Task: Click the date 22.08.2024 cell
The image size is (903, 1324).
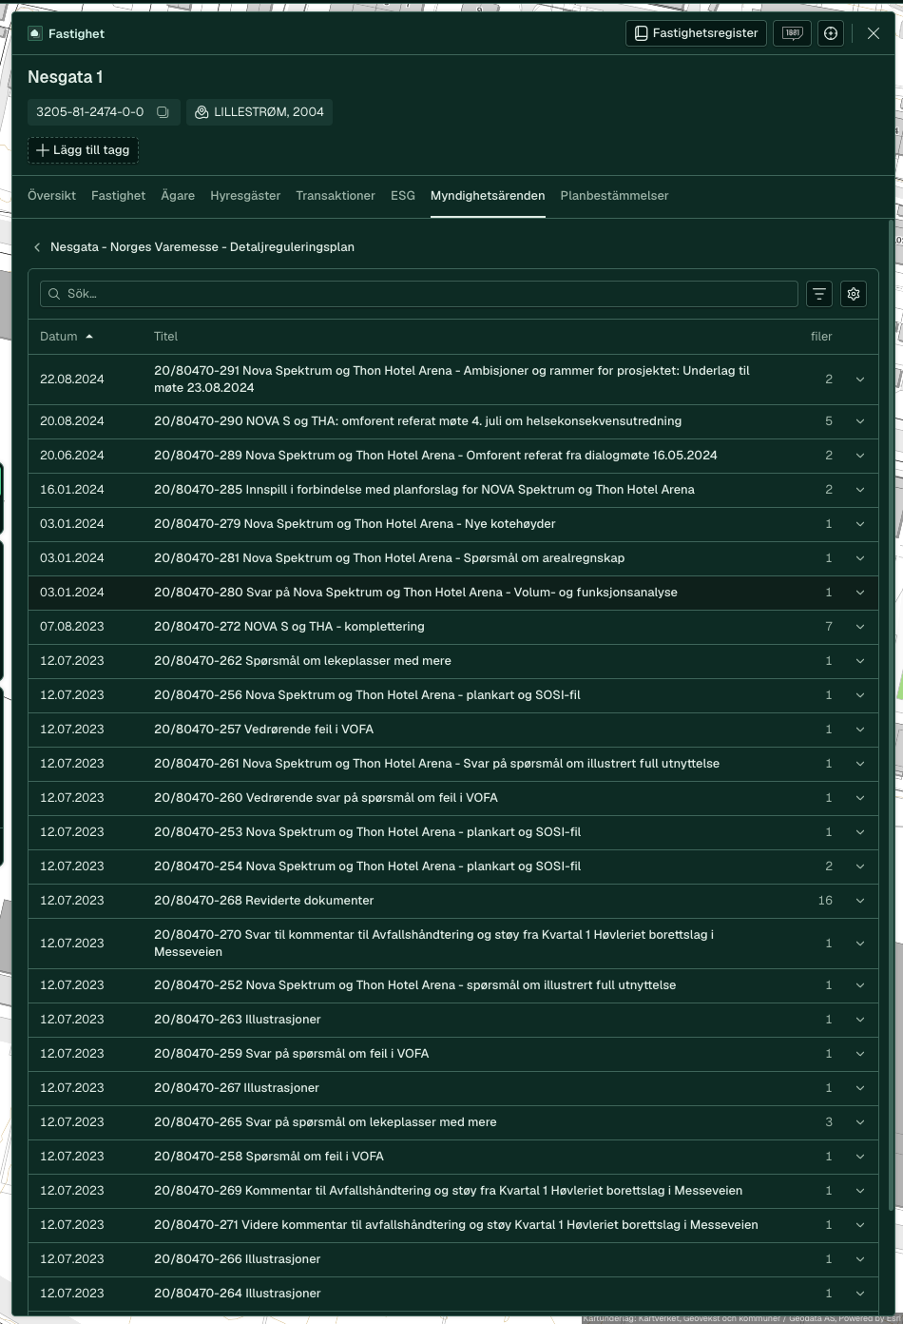Action: (x=72, y=380)
